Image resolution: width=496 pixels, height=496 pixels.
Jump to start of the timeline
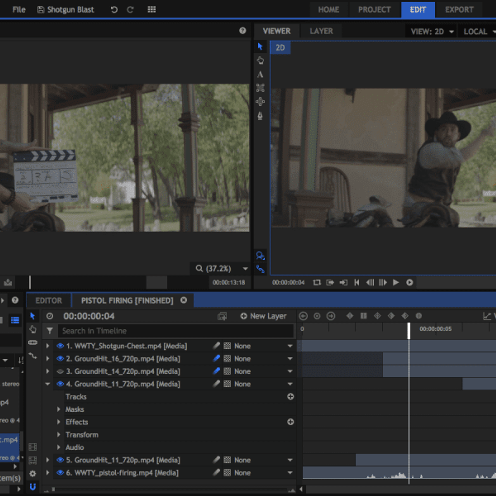(357, 282)
